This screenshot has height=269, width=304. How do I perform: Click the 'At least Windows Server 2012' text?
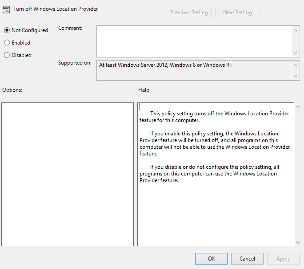pyautogui.click(x=166, y=65)
